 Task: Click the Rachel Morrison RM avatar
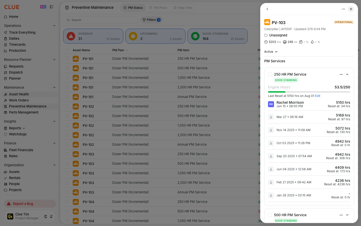click(271, 104)
